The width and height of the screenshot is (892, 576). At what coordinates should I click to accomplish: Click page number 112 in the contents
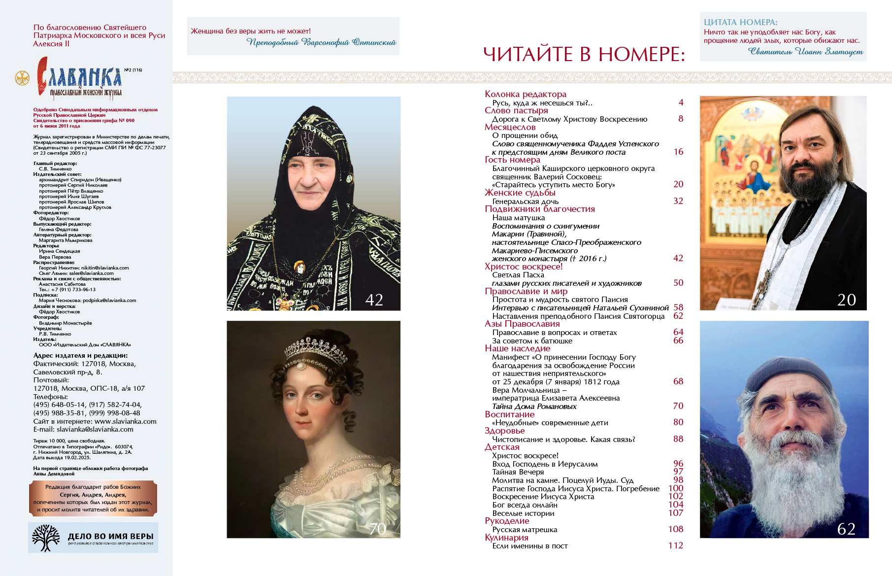pyautogui.click(x=676, y=545)
